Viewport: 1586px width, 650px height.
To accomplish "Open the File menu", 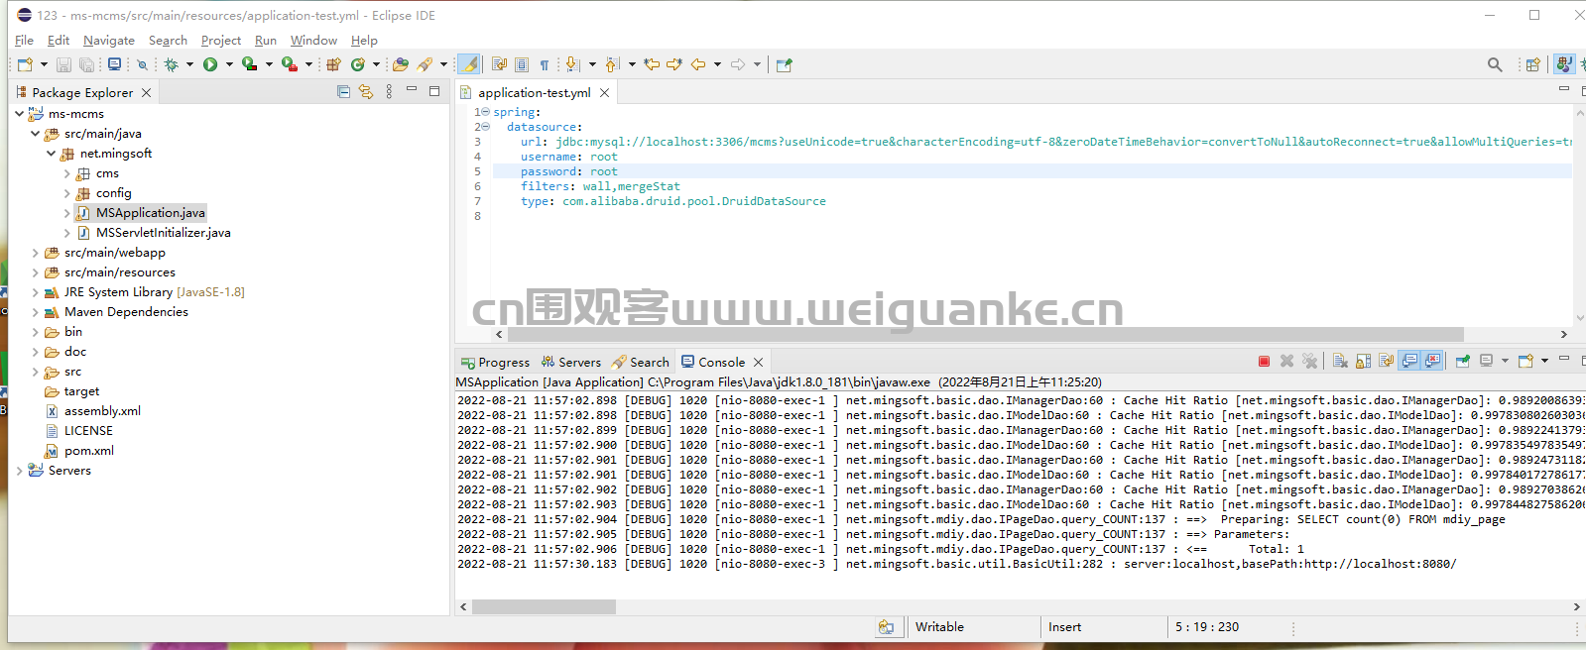I will [x=25, y=41].
